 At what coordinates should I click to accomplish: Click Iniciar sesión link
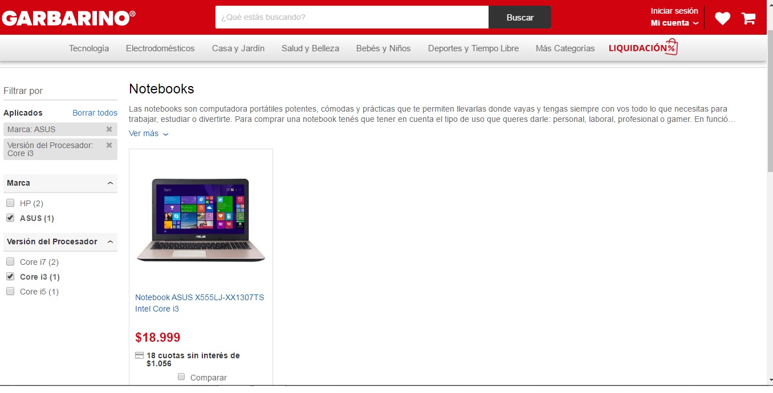point(674,11)
